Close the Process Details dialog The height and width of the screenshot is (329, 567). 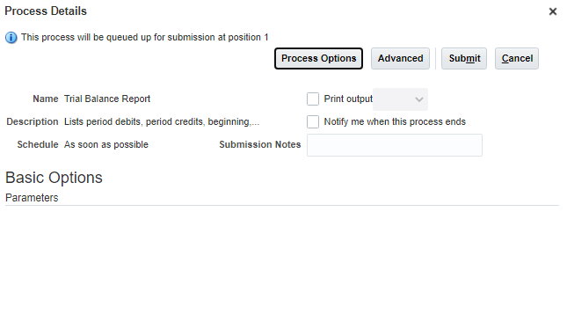tap(553, 11)
